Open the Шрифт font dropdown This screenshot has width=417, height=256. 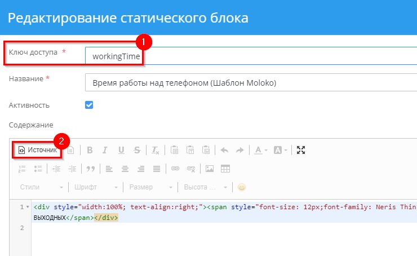tap(96, 187)
